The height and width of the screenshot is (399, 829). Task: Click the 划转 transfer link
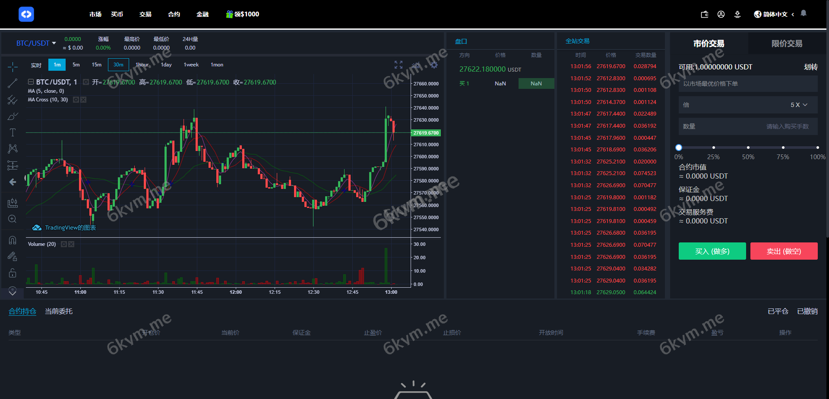pos(811,67)
